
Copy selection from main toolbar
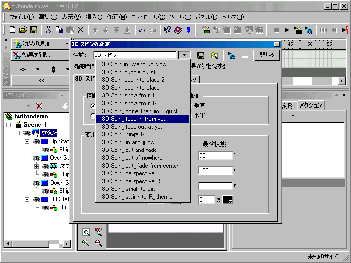point(59,30)
